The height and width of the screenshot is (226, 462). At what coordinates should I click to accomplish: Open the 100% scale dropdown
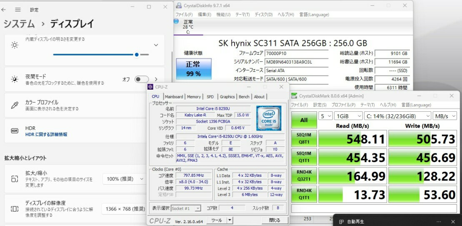click(124, 179)
